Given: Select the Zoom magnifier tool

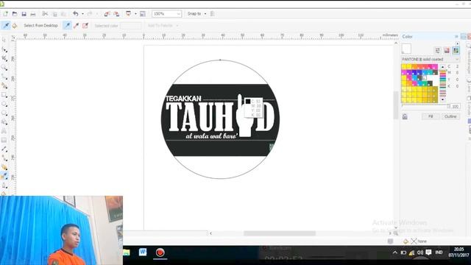Looking at the screenshot, I should point(4,68).
